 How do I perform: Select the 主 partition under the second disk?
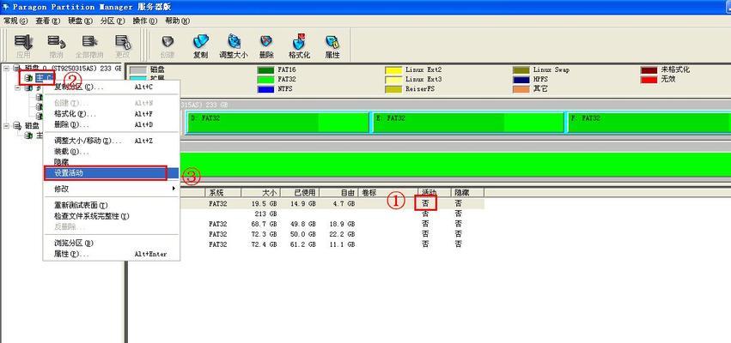pyautogui.click(x=40, y=135)
